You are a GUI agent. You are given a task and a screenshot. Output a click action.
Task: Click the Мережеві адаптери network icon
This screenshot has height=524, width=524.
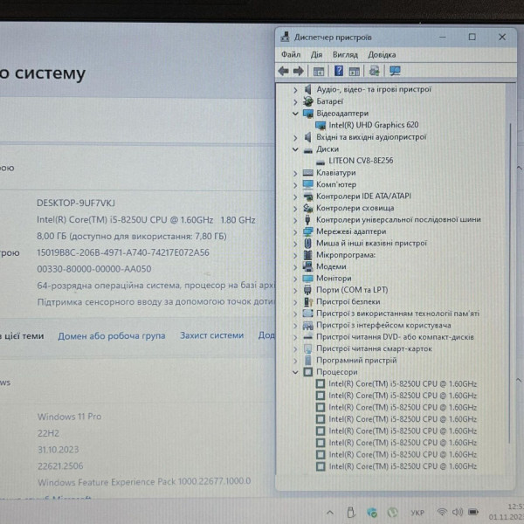coord(307,231)
